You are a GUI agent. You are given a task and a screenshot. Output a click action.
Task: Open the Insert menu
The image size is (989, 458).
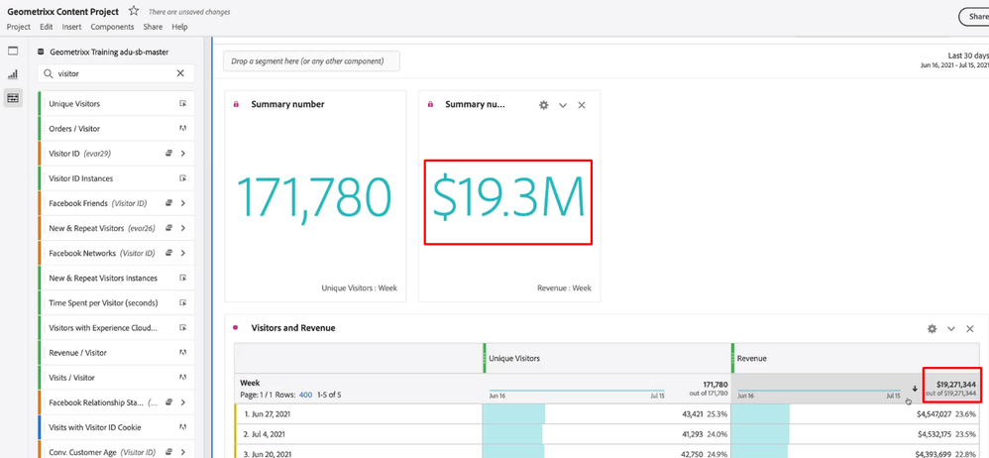click(71, 27)
